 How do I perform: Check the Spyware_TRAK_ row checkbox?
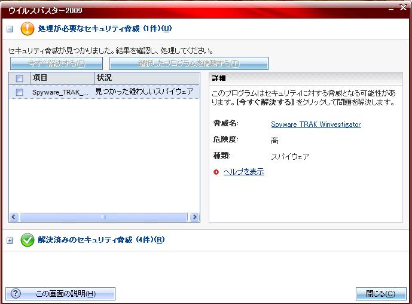pos(20,92)
